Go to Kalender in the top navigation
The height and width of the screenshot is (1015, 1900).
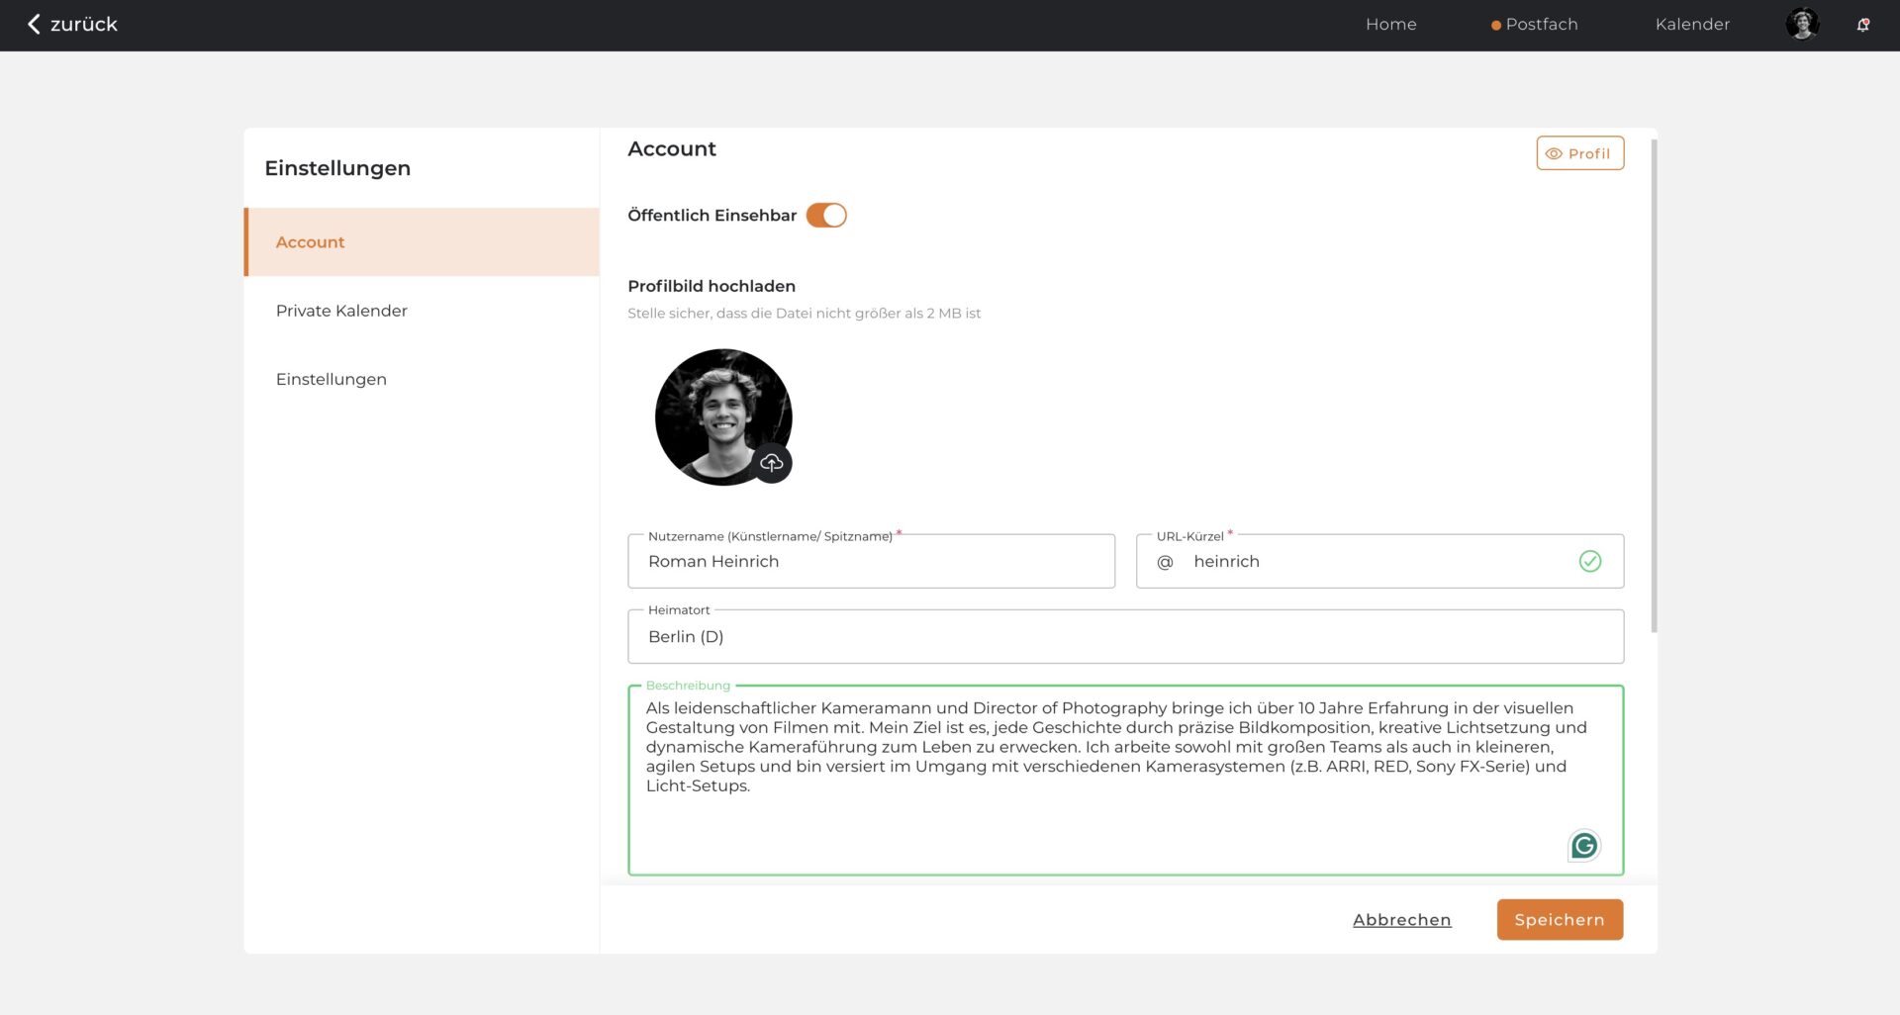click(x=1692, y=25)
